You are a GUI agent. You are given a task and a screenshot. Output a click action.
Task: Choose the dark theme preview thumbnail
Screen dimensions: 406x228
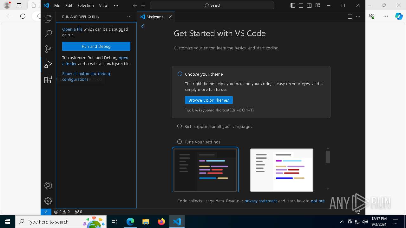point(205,170)
